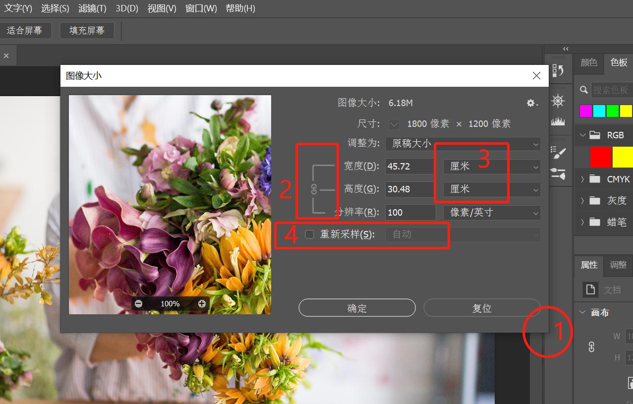
Task: Switch to the 调整 tab
Action: click(x=618, y=265)
